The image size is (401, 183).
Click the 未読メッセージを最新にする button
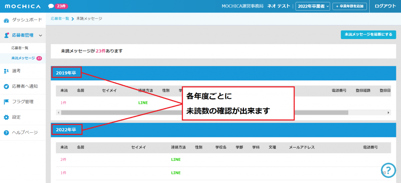coord(368,35)
